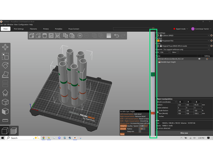Select the Variable layer height tree item

pos(168,62)
